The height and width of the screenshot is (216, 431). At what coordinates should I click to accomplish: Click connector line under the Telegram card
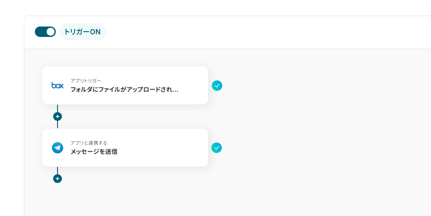pos(58,170)
